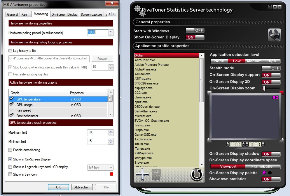This screenshot has width=290, height=196.
Task: Select Global profile in application list
Action: pyautogui.click(x=167, y=55)
